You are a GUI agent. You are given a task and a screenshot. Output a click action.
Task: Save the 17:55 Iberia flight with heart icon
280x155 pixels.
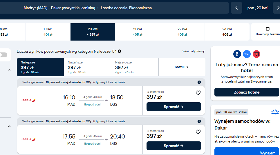(x=198, y=132)
